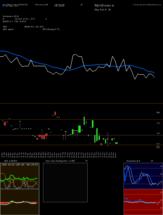
Task: Click the Stochastics: 22.16 reading
Action: tap(11, 16)
